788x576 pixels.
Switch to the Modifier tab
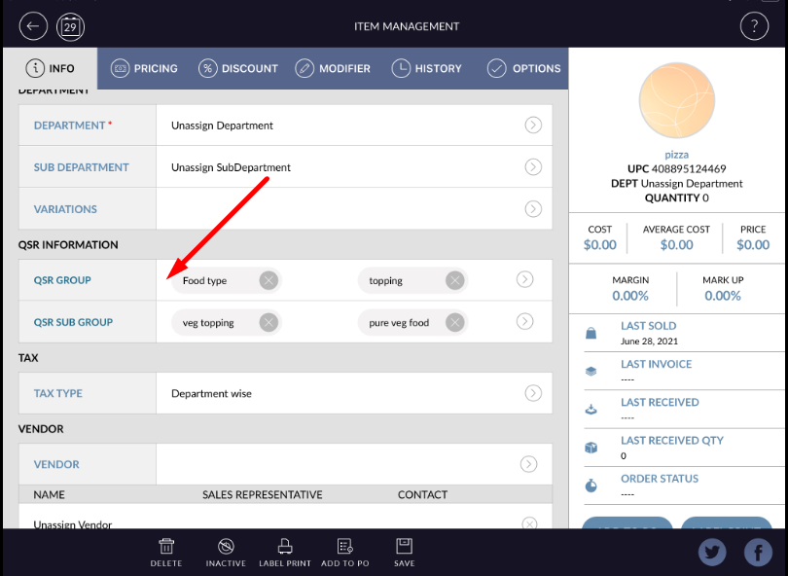(333, 68)
